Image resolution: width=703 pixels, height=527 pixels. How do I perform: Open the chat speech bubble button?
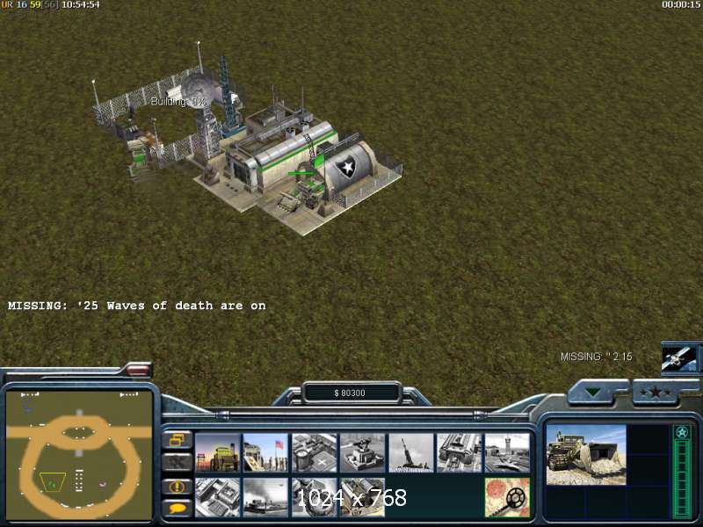178,509
